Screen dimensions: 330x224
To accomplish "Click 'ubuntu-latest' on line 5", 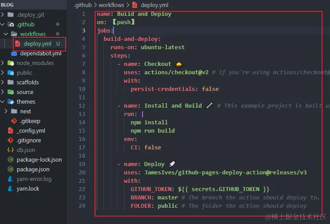I will pos(163,47).
